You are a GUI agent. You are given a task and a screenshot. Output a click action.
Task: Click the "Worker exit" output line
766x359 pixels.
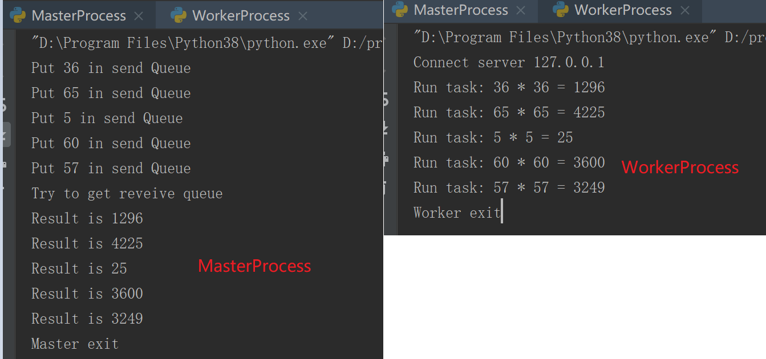tap(457, 213)
